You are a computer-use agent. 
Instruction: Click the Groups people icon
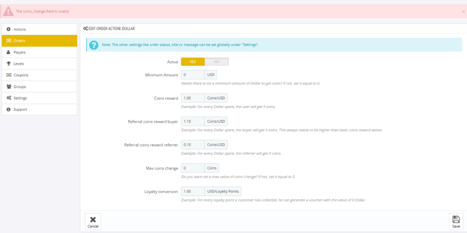pos(8,86)
